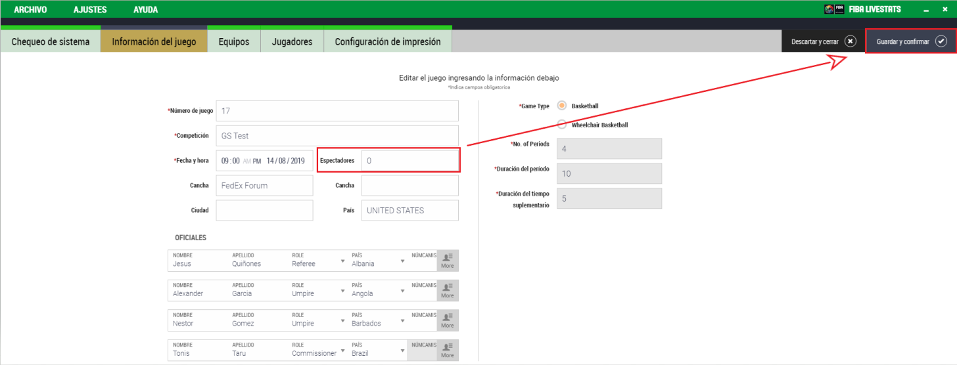Switch to the Equipos tab

pyautogui.click(x=233, y=41)
